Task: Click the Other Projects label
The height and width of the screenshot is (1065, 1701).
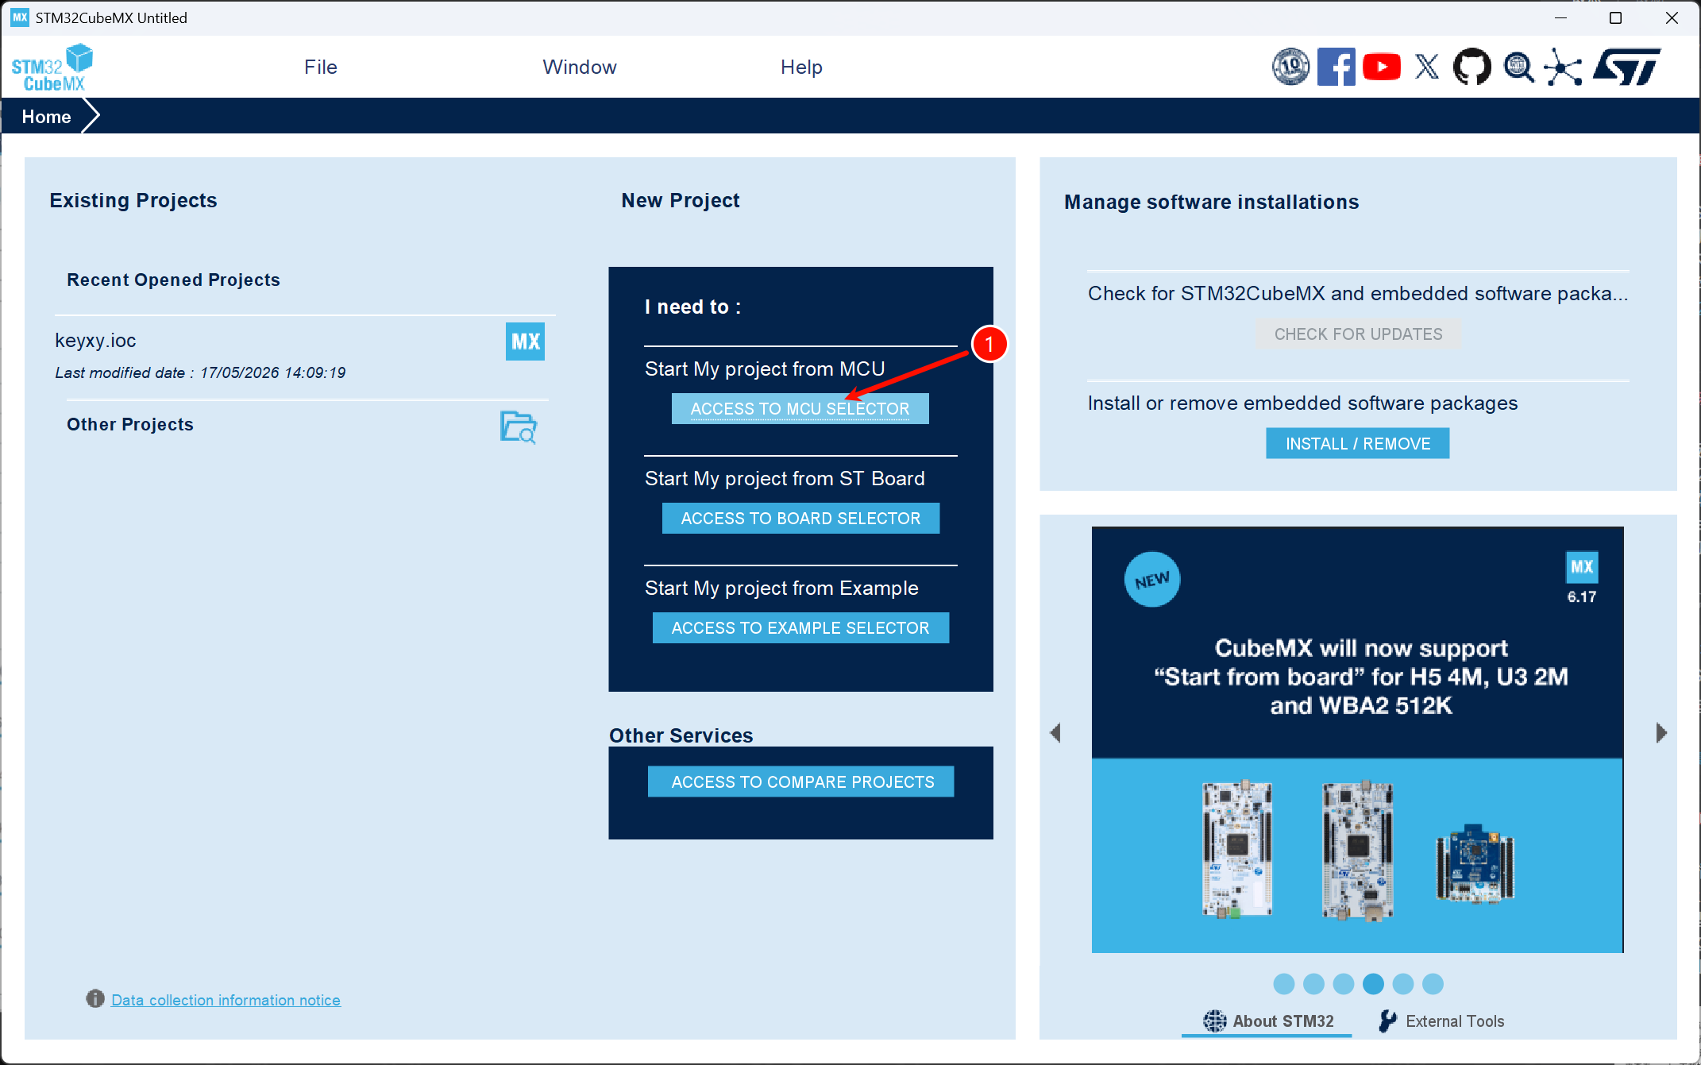Action: 130,425
